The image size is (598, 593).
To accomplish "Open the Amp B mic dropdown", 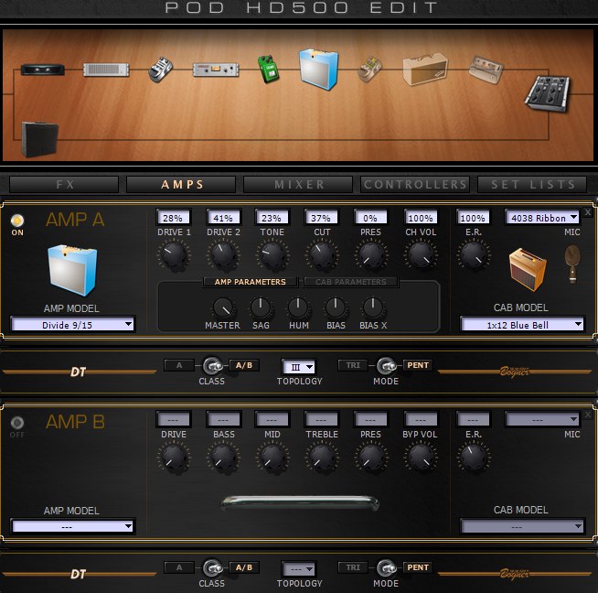I will point(542,419).
